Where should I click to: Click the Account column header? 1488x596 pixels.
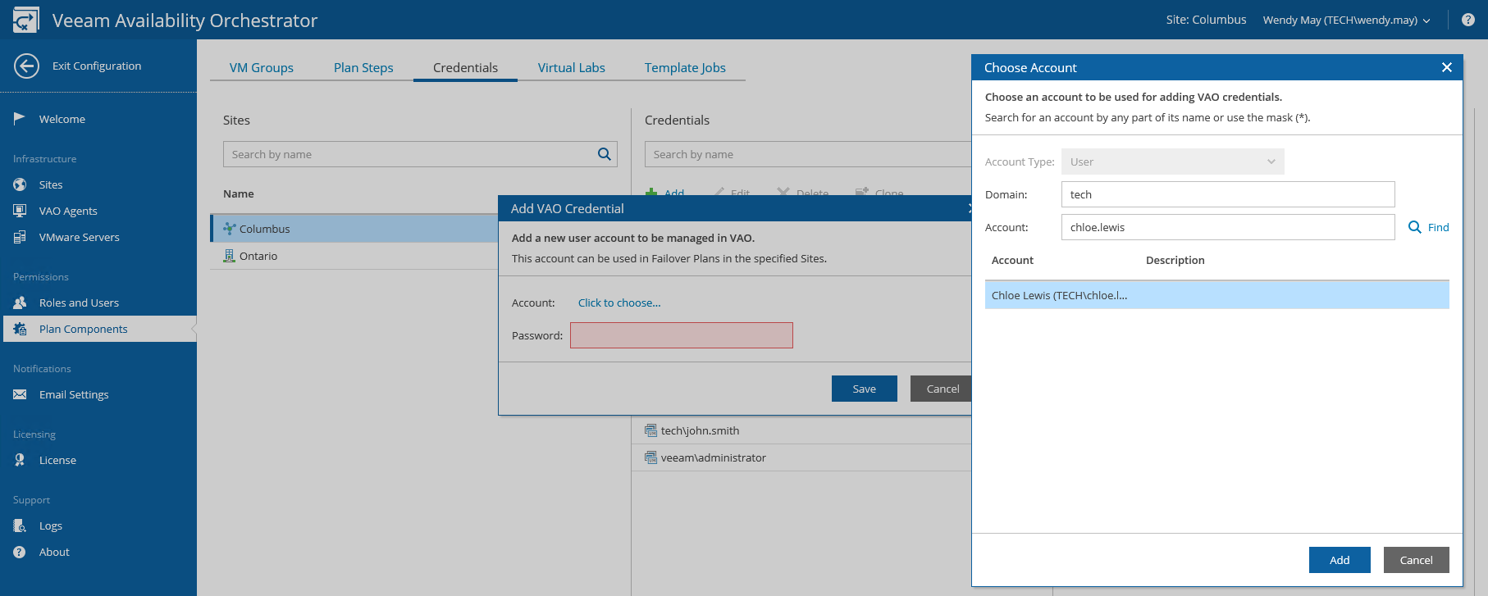(1012, 260)
